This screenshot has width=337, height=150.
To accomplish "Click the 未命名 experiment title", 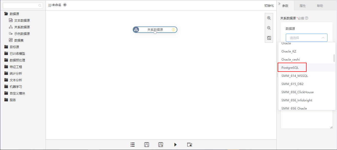I will pyautogui.click(x=57, y=5).
